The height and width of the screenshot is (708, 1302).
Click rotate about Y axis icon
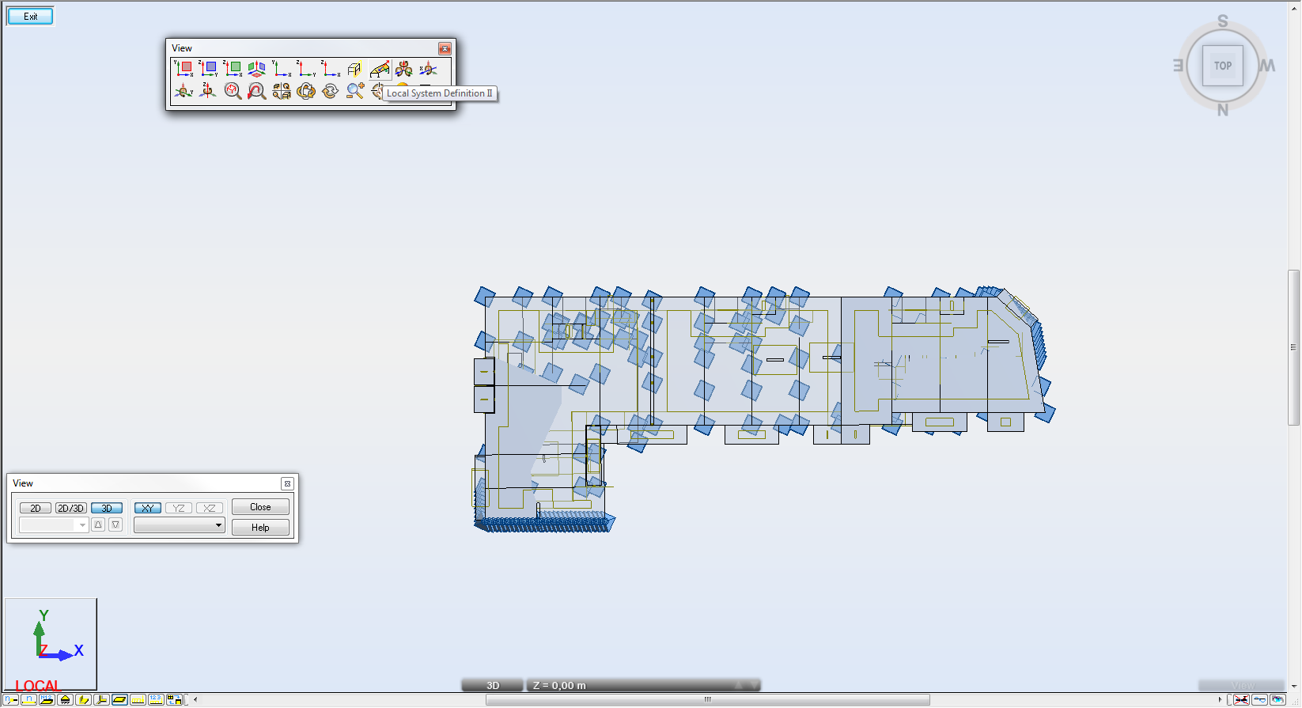[x=184, y=91]
